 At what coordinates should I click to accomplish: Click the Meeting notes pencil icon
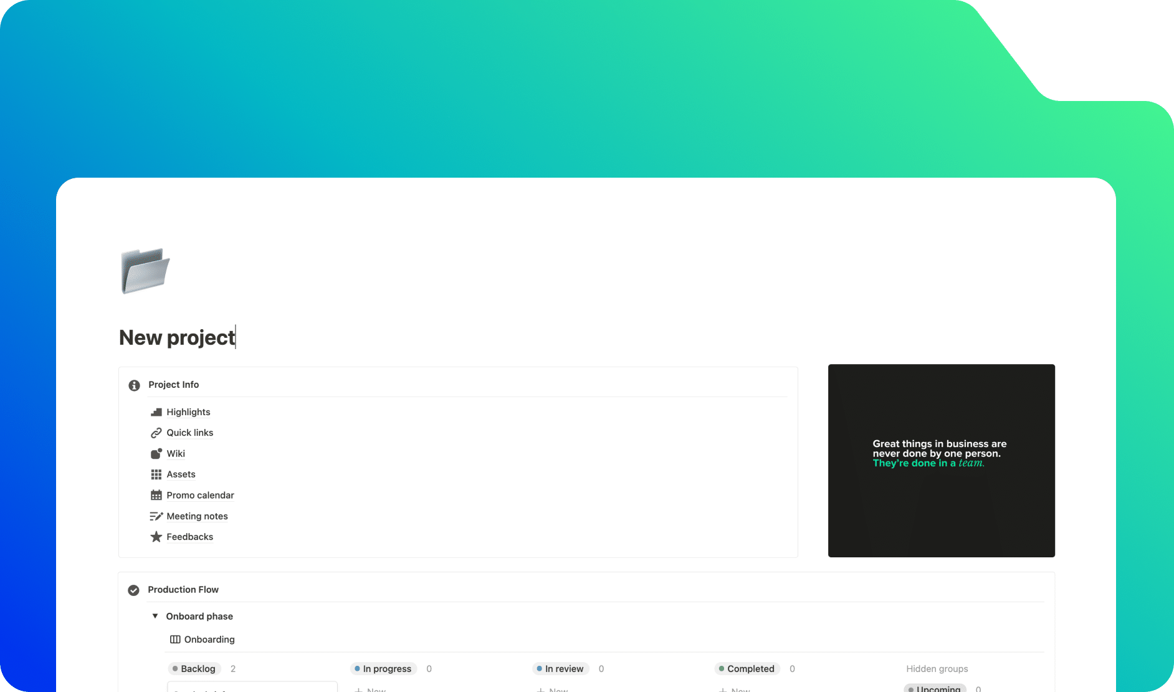(x=156, y=516)
